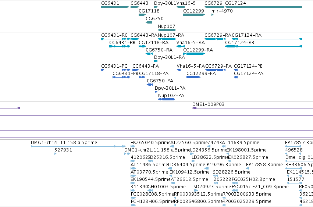This screenshot has height=207, width=313.
Task: Select the Vha16-5-PA protein label
Action: 191,66
